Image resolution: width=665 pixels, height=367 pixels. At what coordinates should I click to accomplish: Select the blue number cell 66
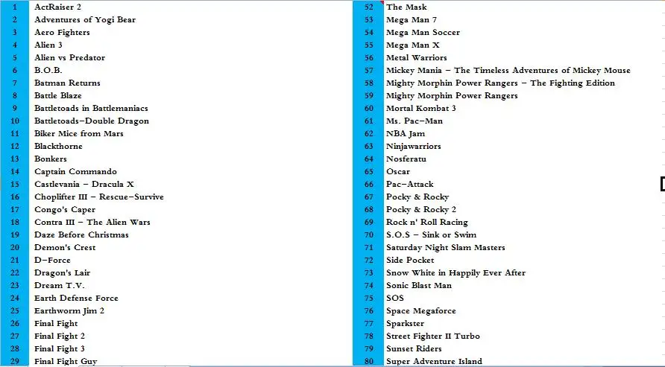tap(368, 185)
